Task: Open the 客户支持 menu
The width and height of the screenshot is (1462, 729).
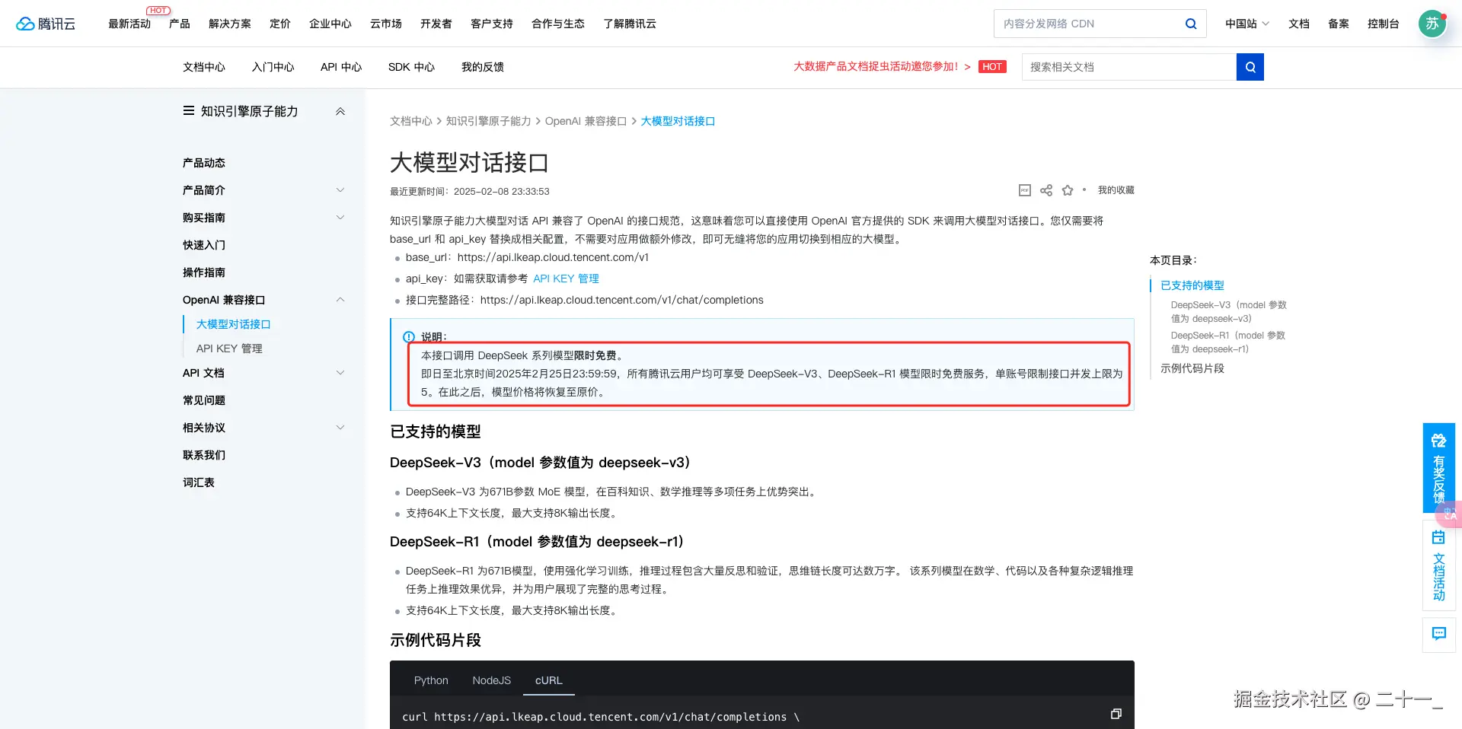Action: [x=492, y=24]
